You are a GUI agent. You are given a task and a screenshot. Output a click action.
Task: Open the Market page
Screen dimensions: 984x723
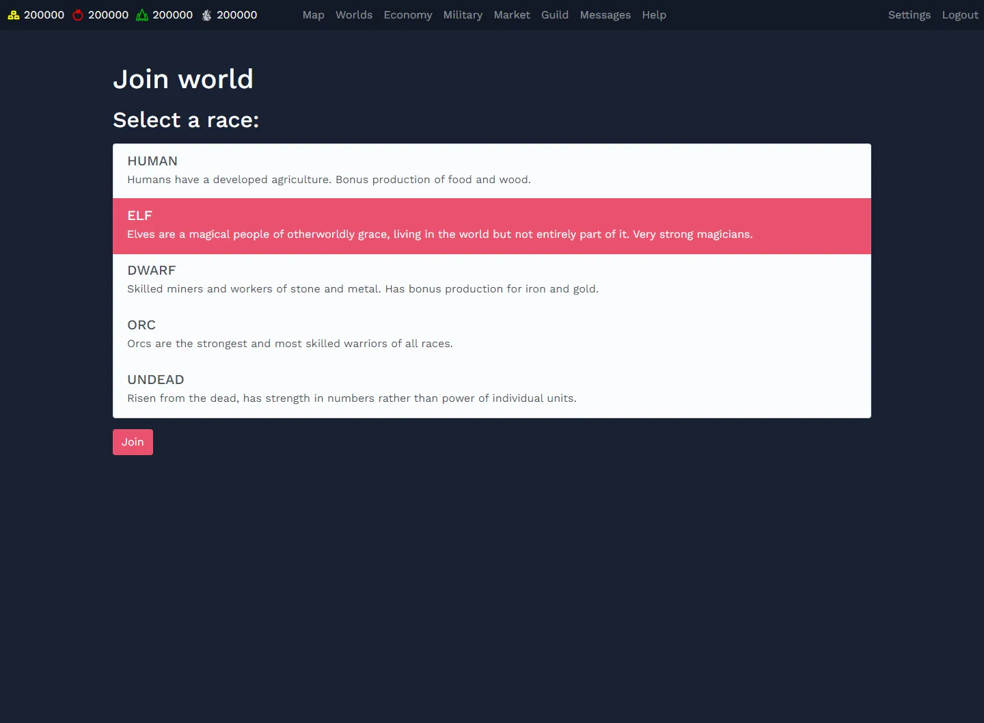point(512,15)
